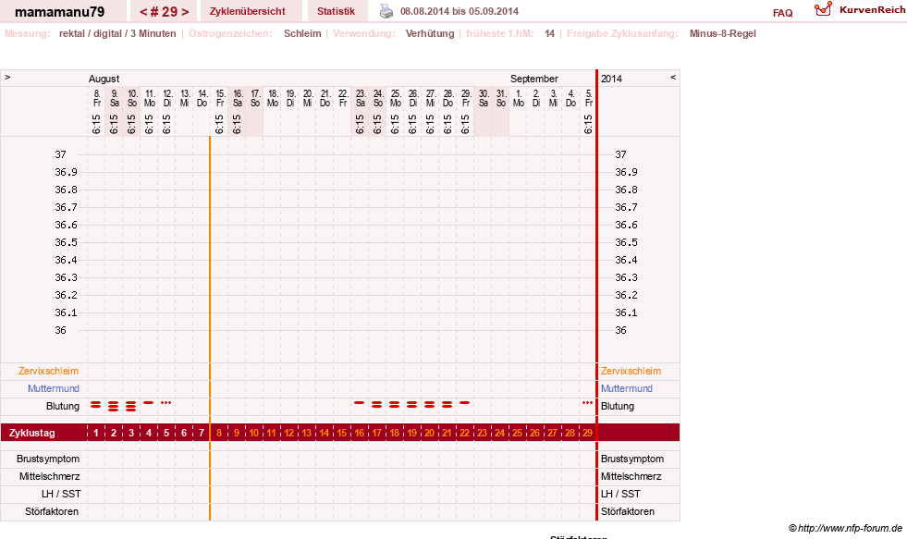Click the KurvenReich crown logo icon
Screen dimensions: 907x539
point(823,9)
